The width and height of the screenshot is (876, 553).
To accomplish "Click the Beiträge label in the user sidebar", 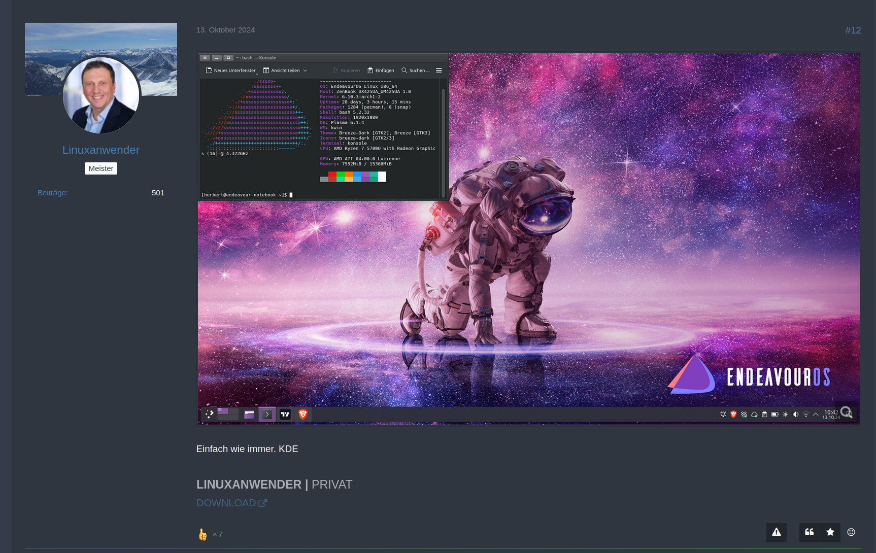I will click(53, 193).
